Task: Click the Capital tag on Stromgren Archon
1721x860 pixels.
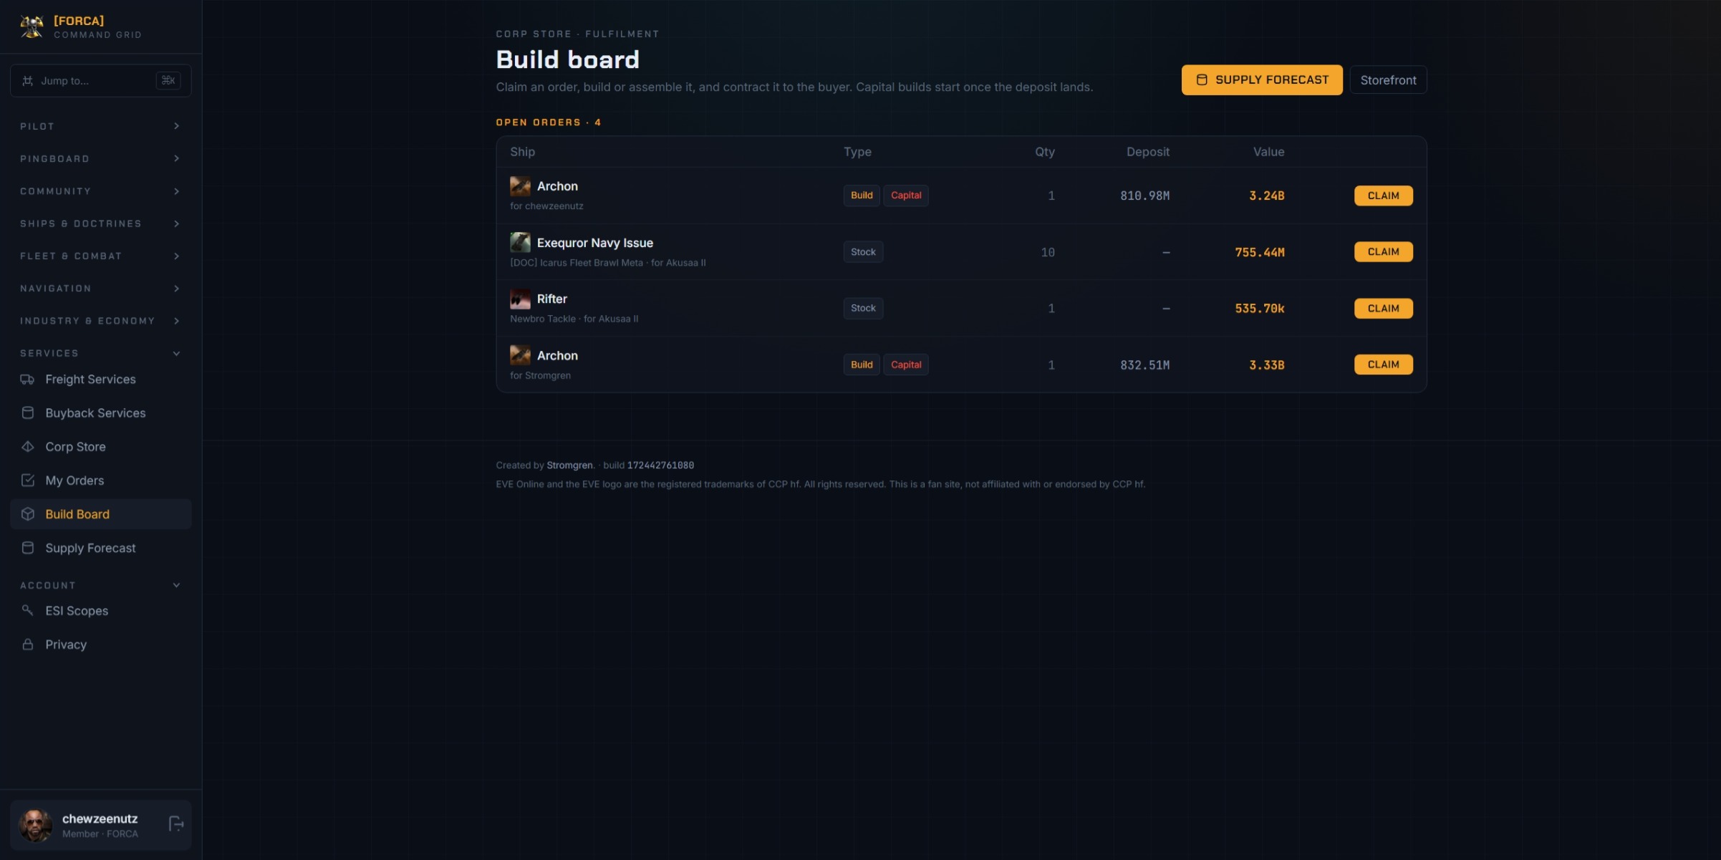Action: [x=906, y=364]
